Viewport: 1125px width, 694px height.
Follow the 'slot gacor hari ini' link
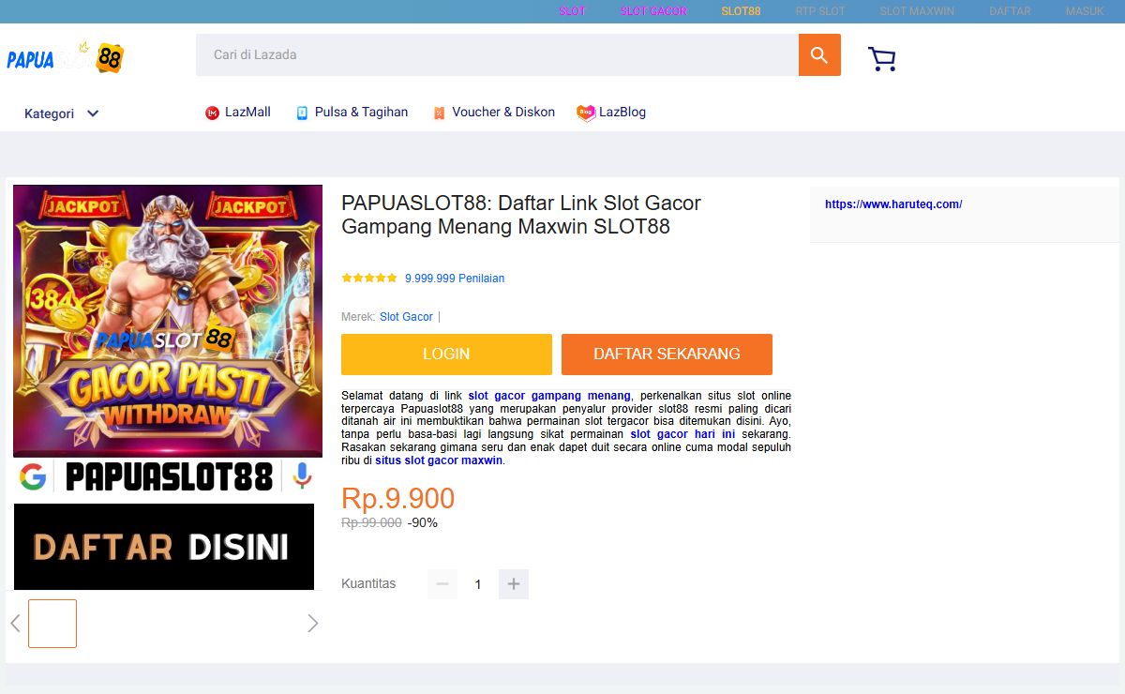tap(682, 434)
